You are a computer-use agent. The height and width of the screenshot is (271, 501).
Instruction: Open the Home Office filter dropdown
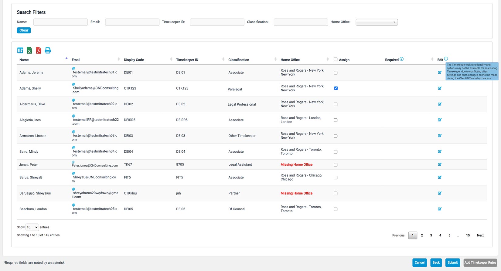[x=377, y=22]
